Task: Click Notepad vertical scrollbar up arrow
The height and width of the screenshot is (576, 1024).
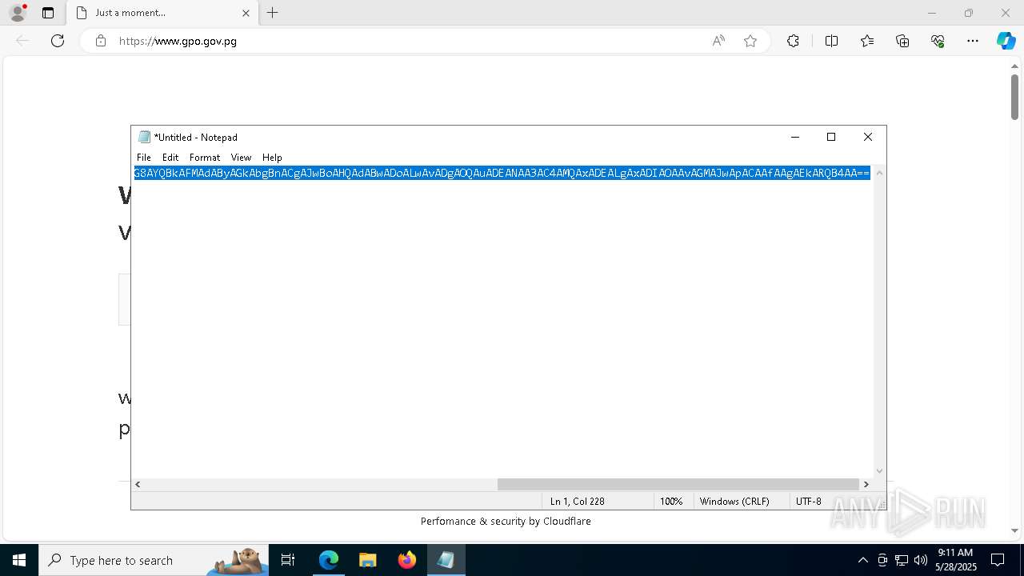Action: click(x=880, y=173)
